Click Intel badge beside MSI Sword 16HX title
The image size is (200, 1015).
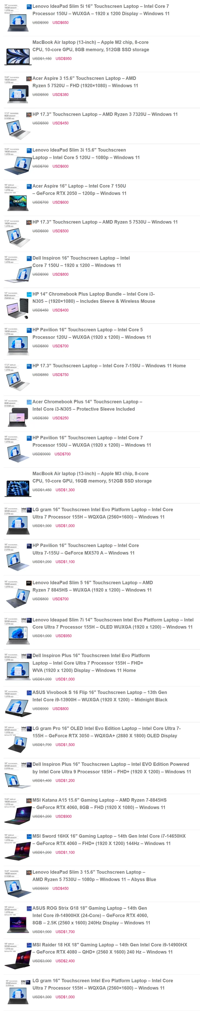(29, 836)
